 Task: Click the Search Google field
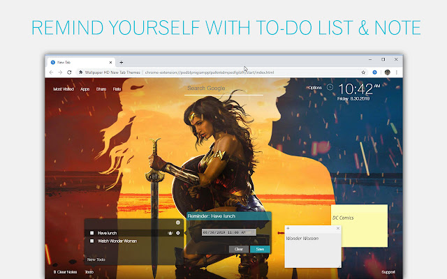[x=223, y=89]
